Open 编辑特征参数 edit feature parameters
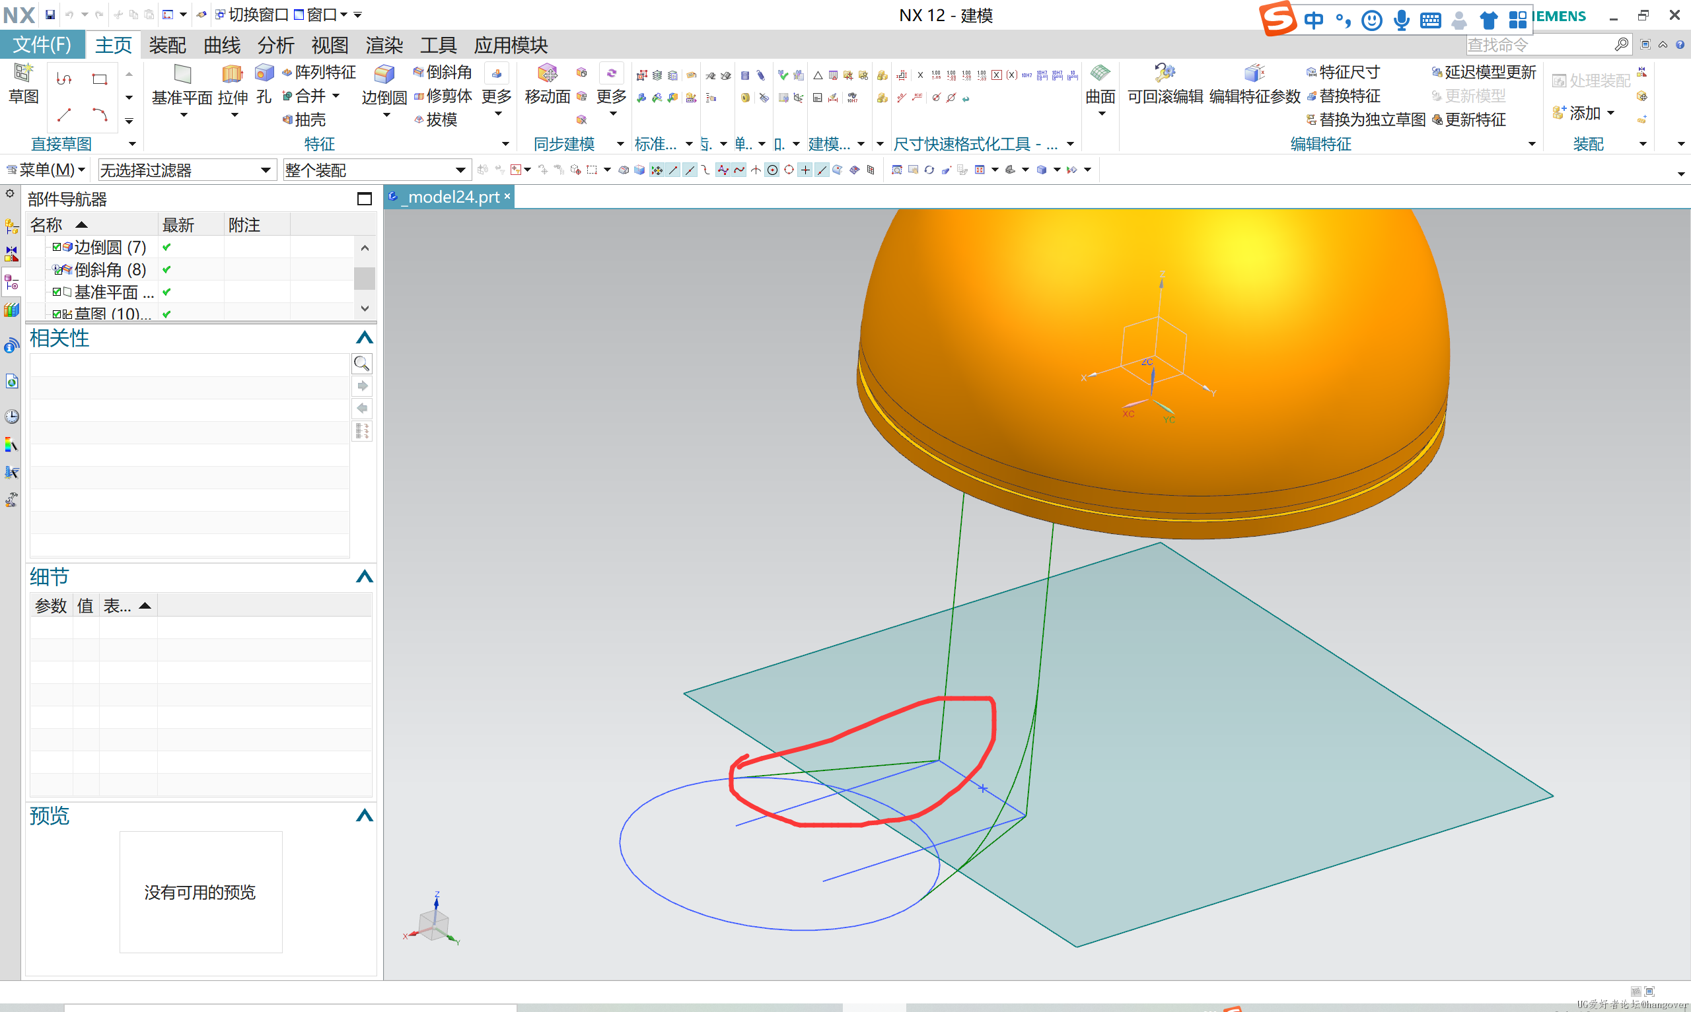This screenshot has height=1012, width=1691. 1254,83
